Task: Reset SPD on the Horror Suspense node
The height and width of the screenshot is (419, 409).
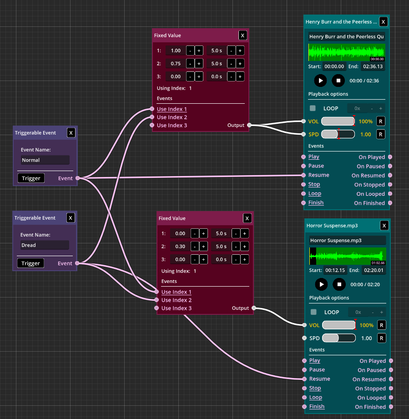Action: 381,338
